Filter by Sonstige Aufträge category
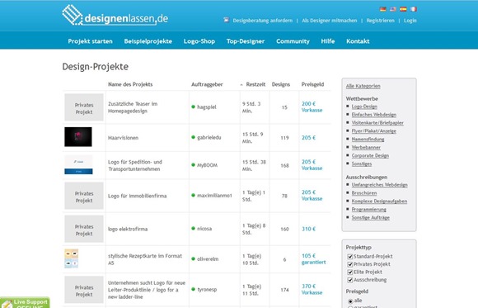Viewport: 478px width, 308px height. point(370,218)
